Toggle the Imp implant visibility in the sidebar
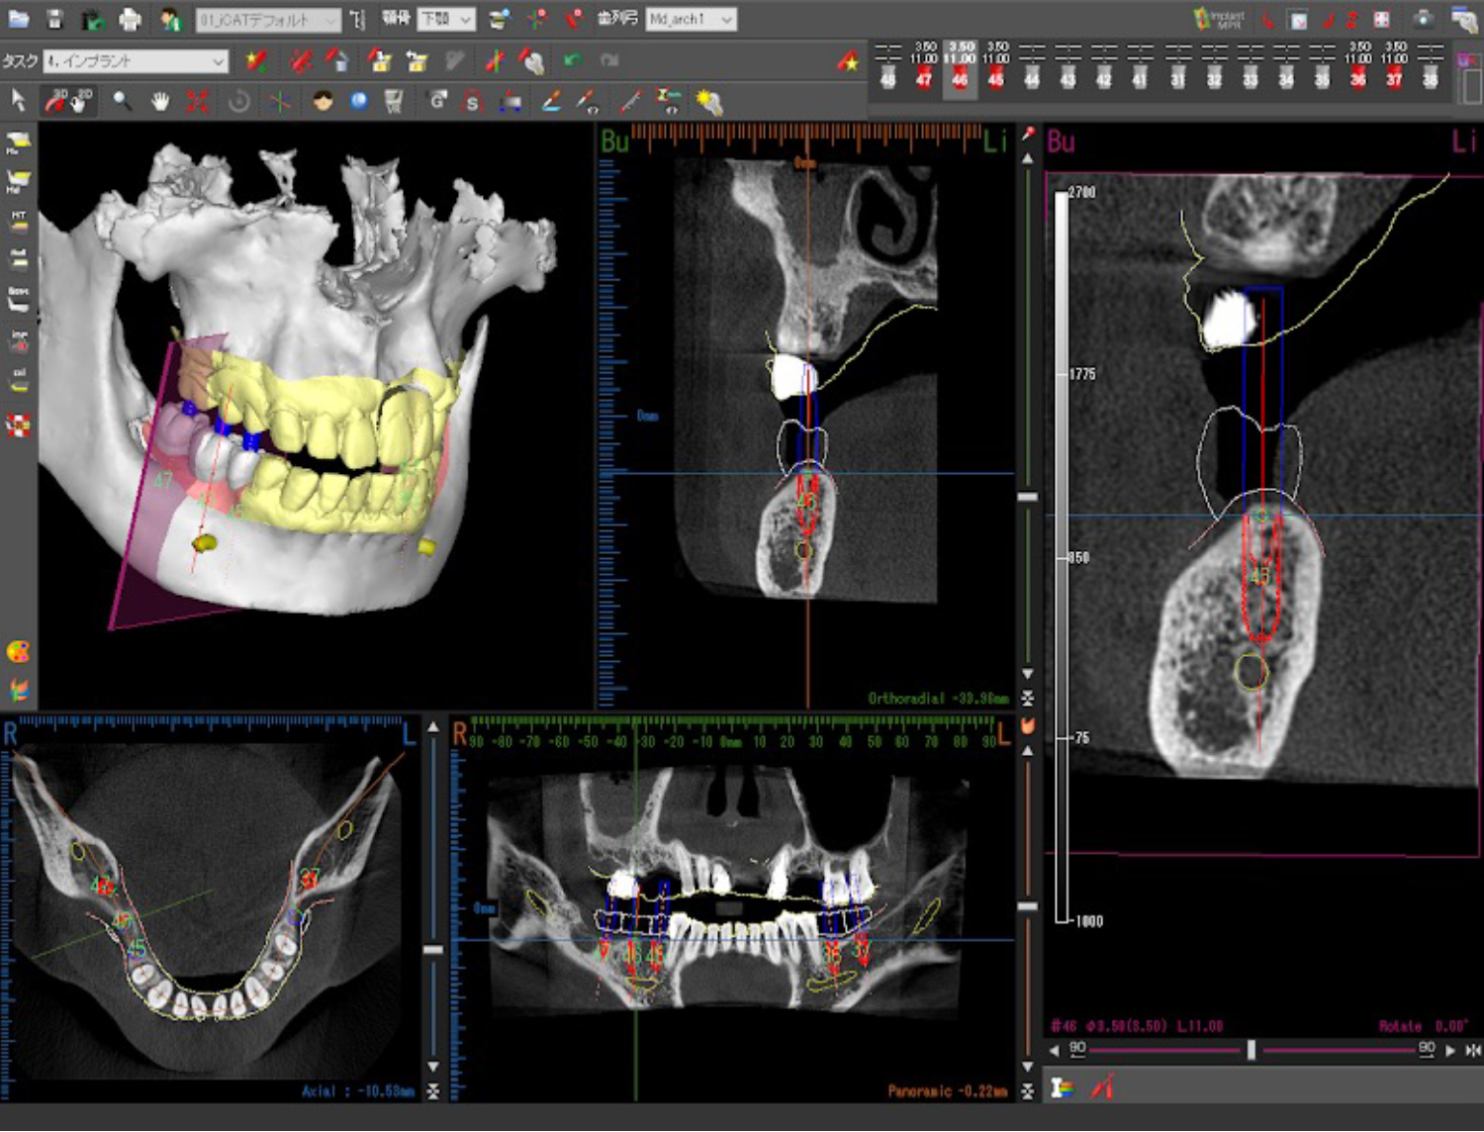1484x1132 pixels. coord(18,340)
